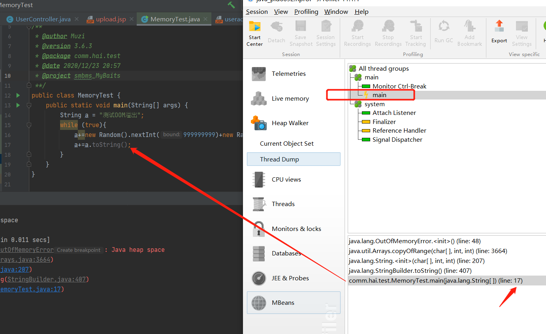
Task: Select the Finalizer thread
Action: (x=384, y=122)
